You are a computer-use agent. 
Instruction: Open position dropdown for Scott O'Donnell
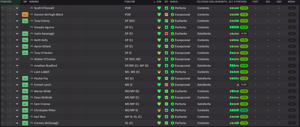(x=17, y=8)
